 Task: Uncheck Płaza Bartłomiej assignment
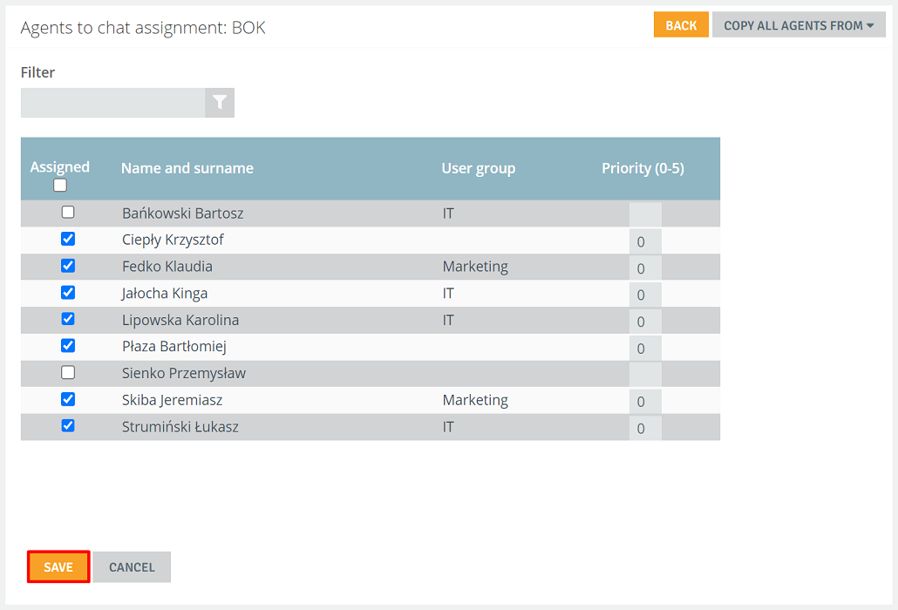coord(68,346)
